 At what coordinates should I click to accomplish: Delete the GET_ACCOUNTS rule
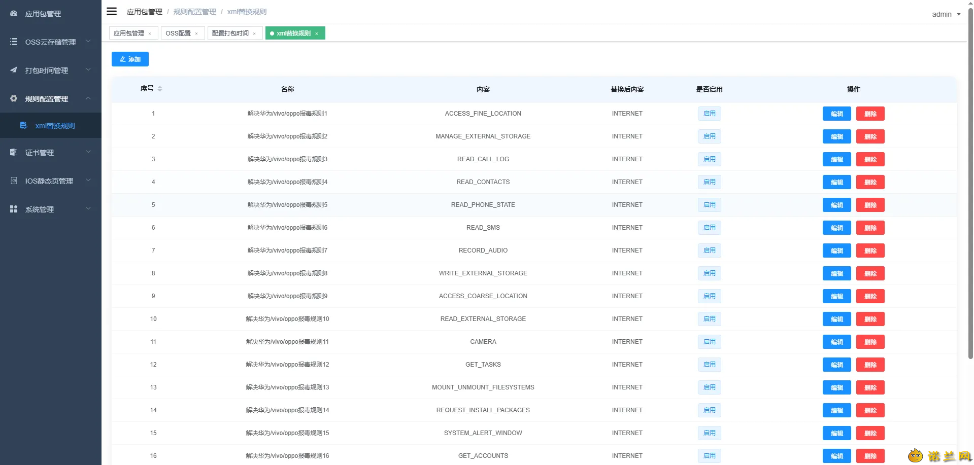870,456
